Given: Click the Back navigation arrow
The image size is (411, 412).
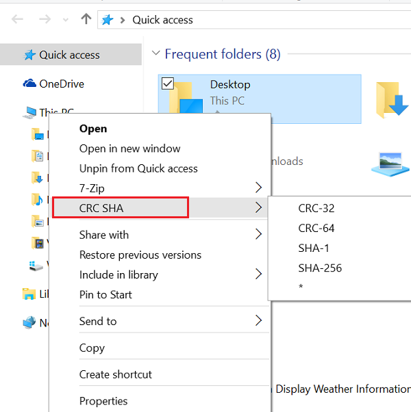Looking at the screenshot, I should click(18, 19).
